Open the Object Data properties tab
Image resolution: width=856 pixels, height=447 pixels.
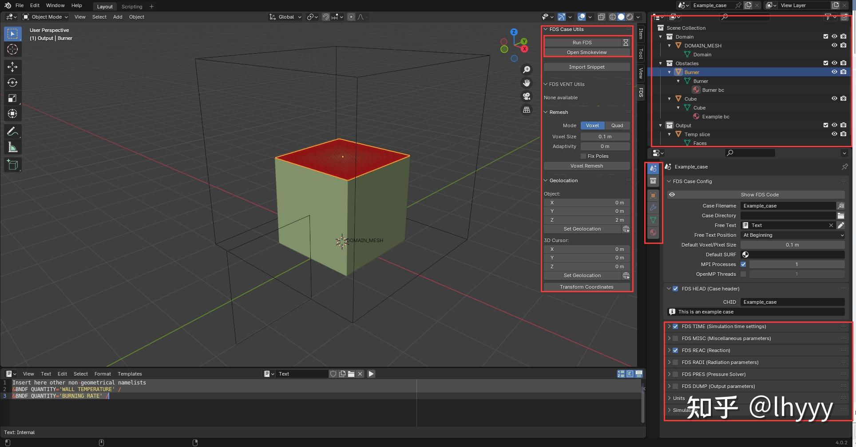(x=653, y=220)
